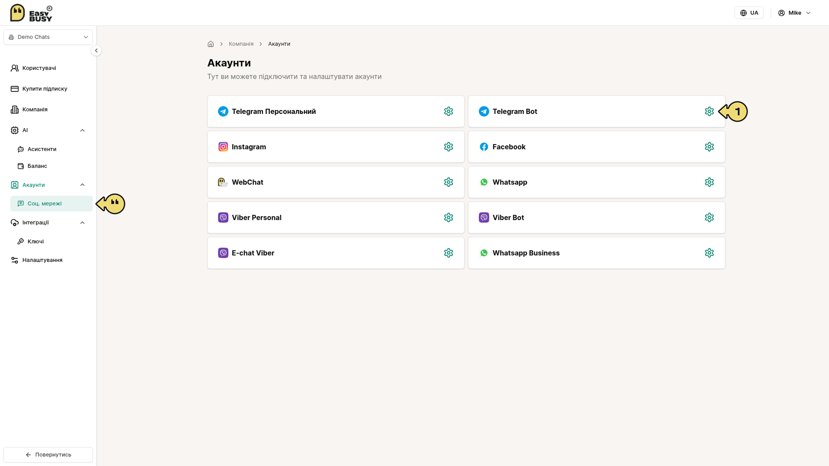
Task: Collapse the Інтеграції section chevron
Action: point(82,223)
